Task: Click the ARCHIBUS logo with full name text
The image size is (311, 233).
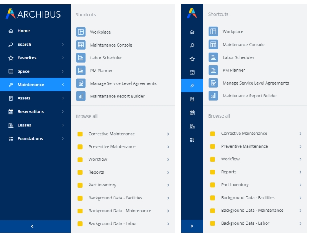Action: point(33,14)
